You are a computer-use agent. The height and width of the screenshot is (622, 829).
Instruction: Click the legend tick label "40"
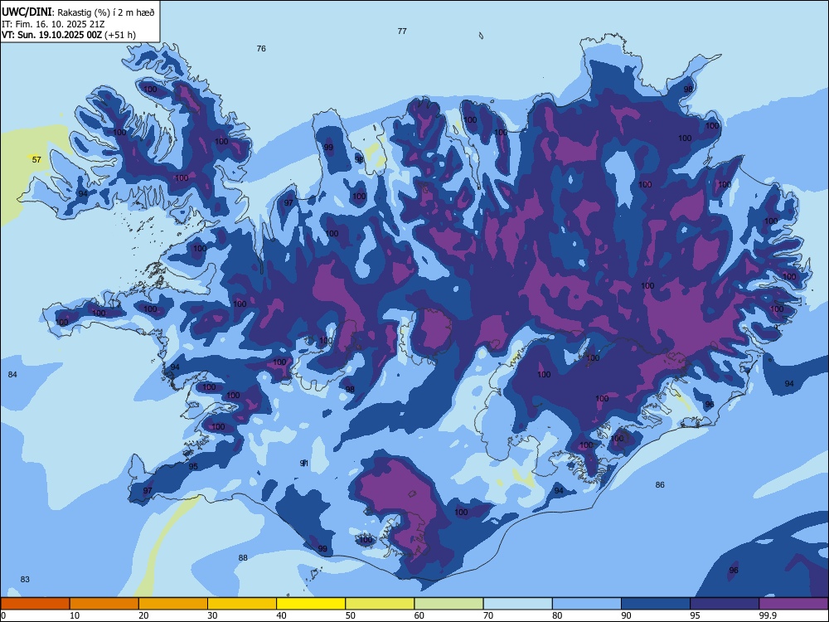tap(282, 615)
